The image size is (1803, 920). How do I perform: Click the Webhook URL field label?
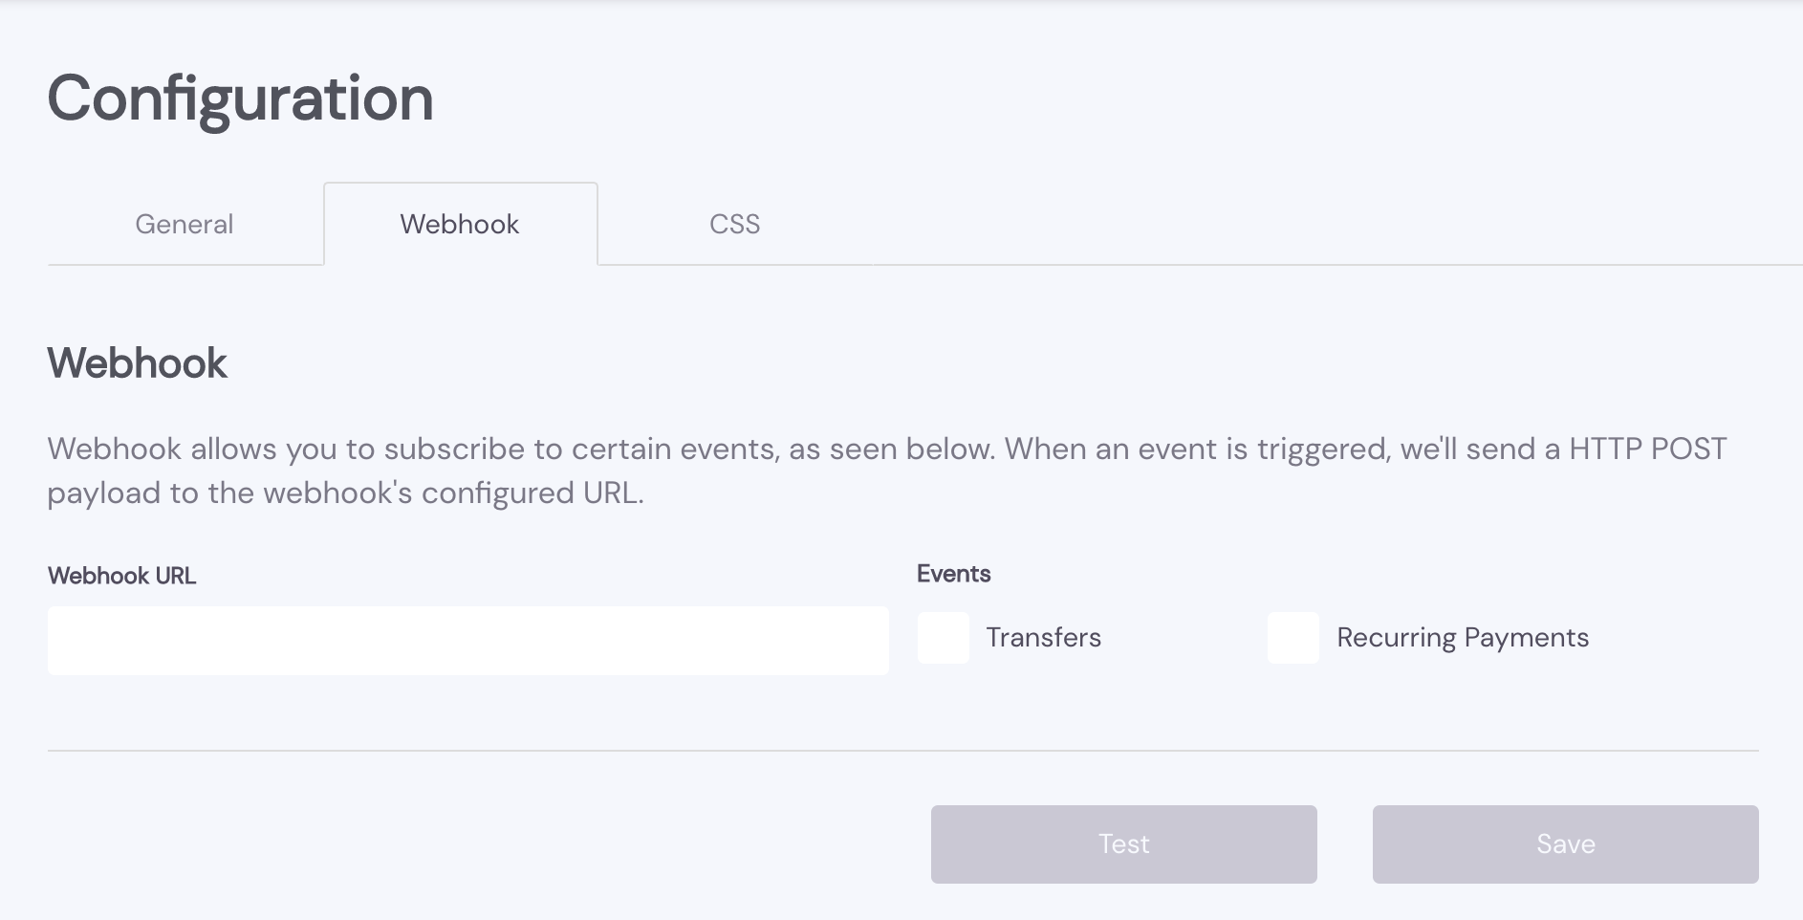pos(121,576)
